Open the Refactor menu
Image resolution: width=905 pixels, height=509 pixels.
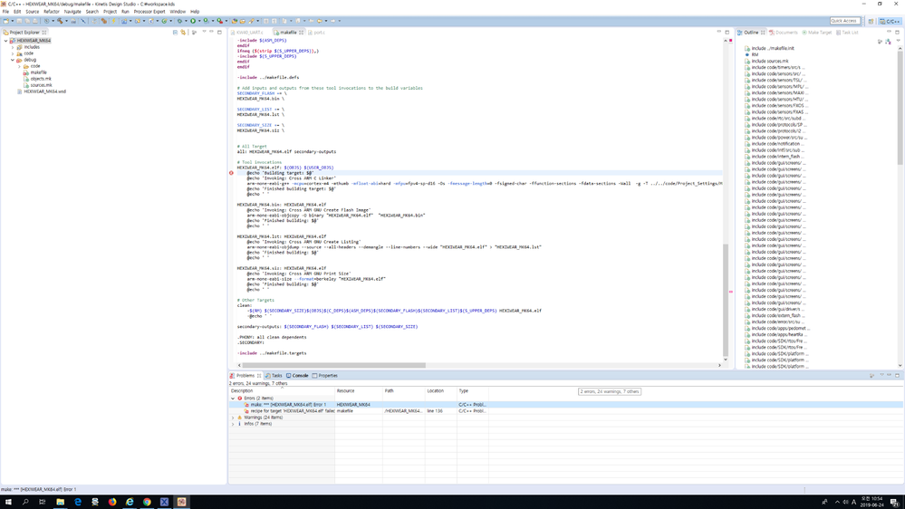52,12
